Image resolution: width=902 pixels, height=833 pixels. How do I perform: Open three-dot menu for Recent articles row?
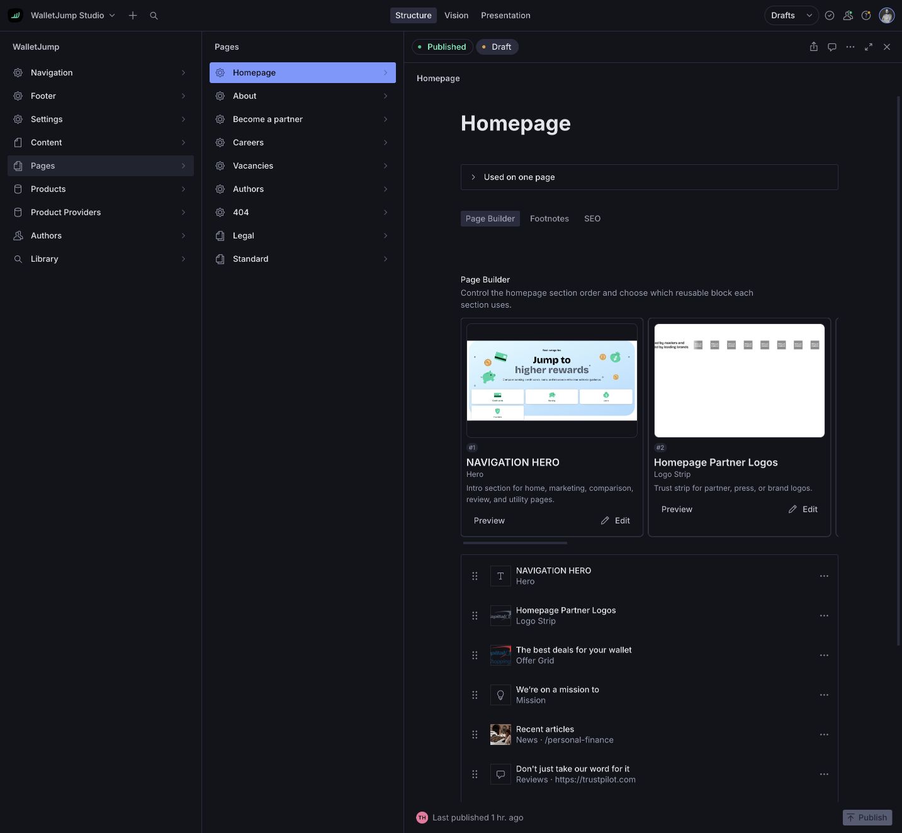824,734
